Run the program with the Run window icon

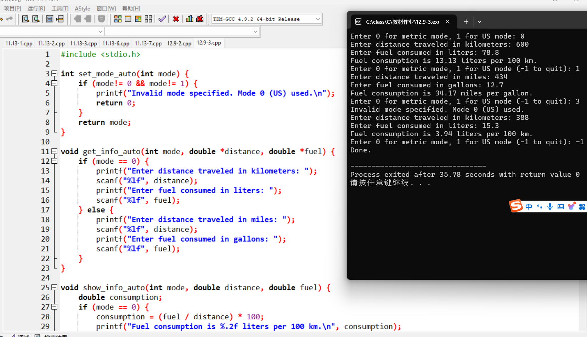(128, 19)
